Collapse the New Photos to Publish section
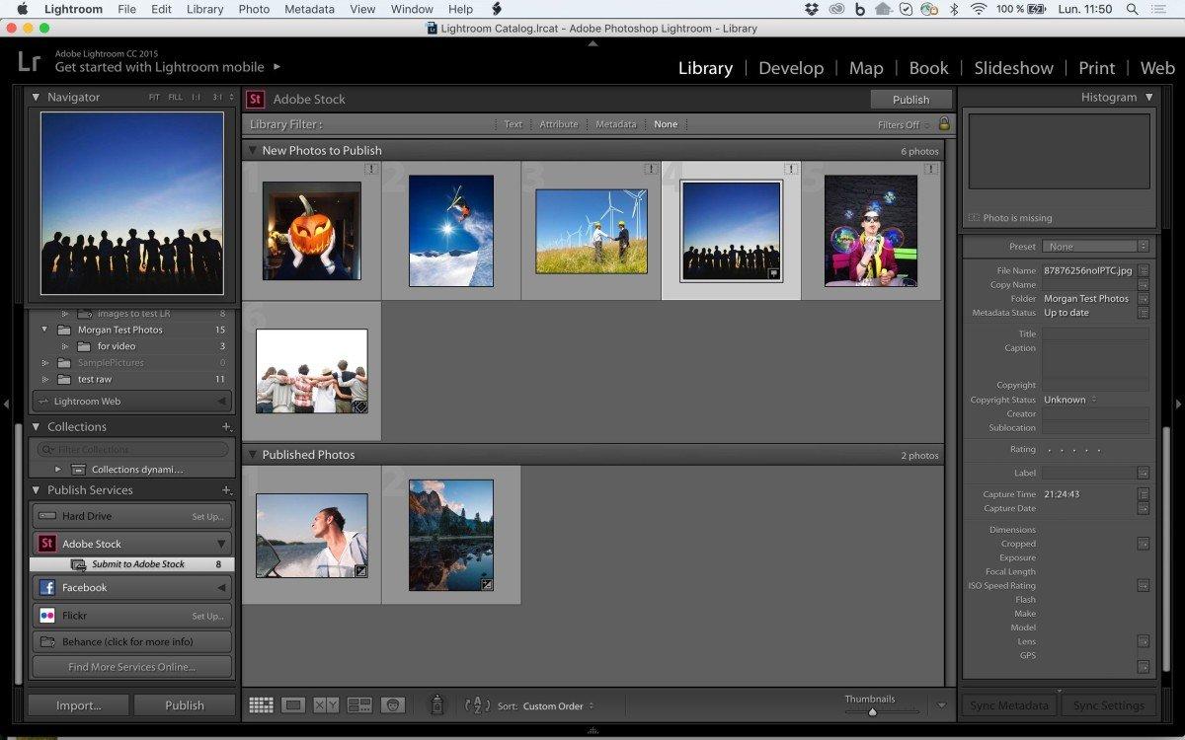 [x=253, y=151]
